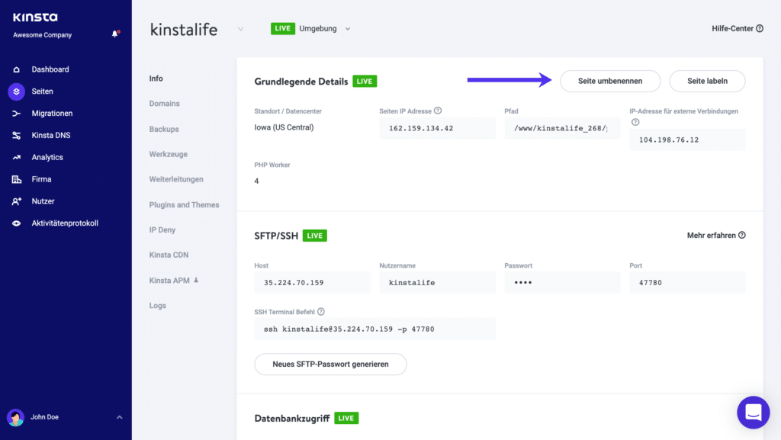Select the Seiten icon in the sidebar

17,91
